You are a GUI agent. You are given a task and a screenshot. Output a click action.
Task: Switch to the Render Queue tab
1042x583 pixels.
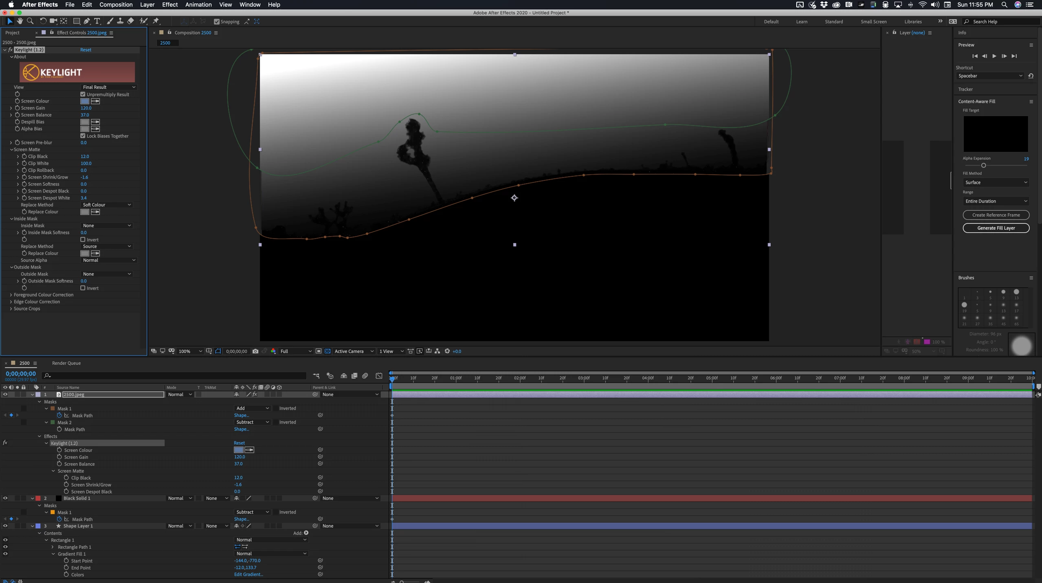[66, 363]
